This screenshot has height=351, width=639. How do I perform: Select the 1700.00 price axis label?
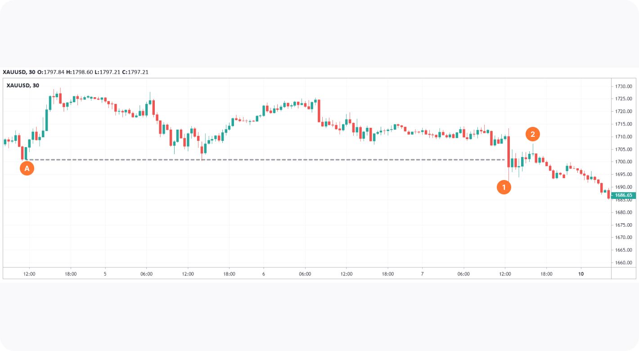623,162
